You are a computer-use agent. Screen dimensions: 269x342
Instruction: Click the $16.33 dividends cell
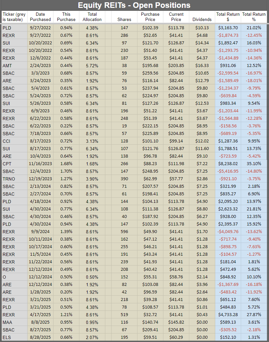[x=202, y=66]
